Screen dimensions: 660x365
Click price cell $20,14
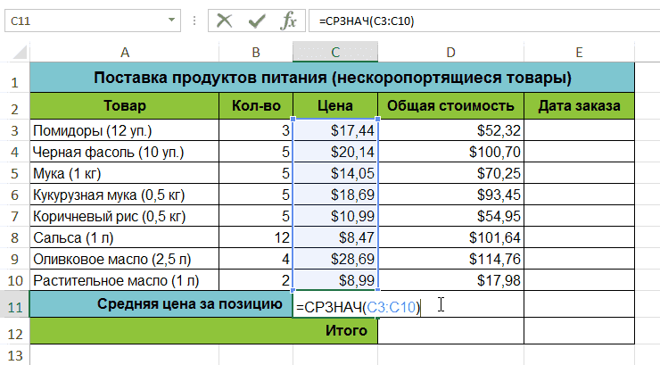click(x=335, y=152)
